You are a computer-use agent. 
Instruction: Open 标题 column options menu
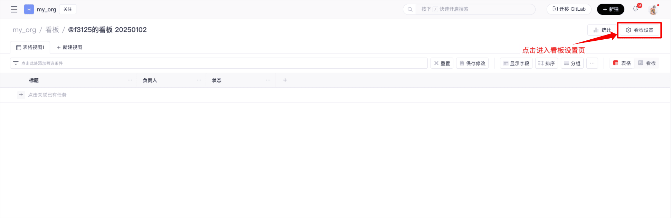point(130,80)
